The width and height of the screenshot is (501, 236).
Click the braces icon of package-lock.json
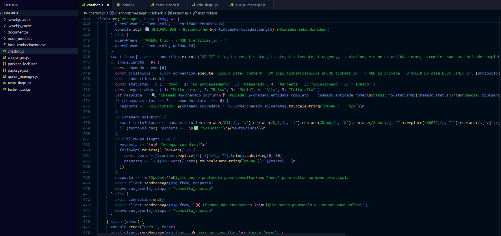[x=4, y=64]
